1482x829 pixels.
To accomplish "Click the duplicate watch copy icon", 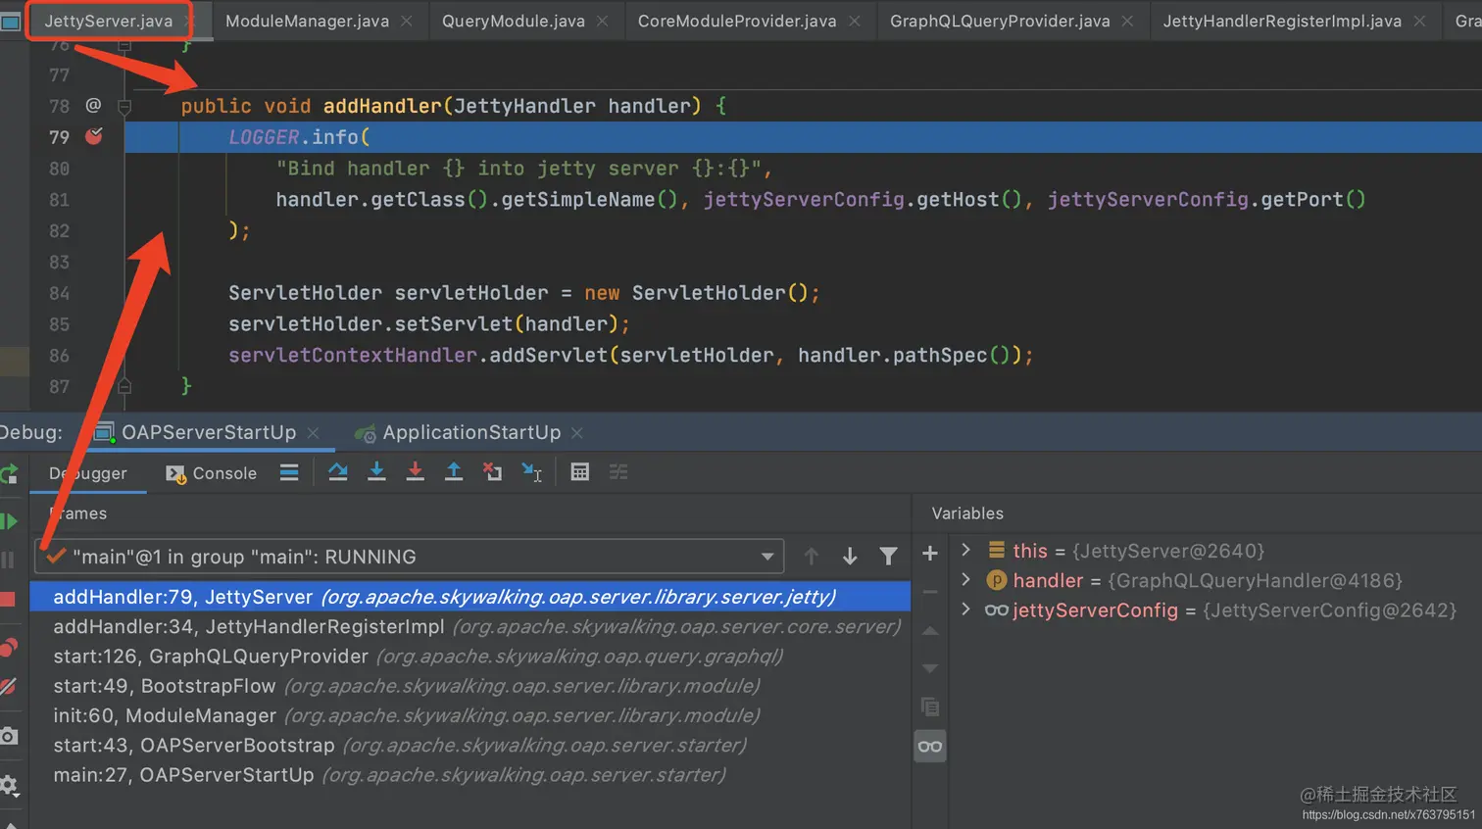I will (x=930, y=707).
